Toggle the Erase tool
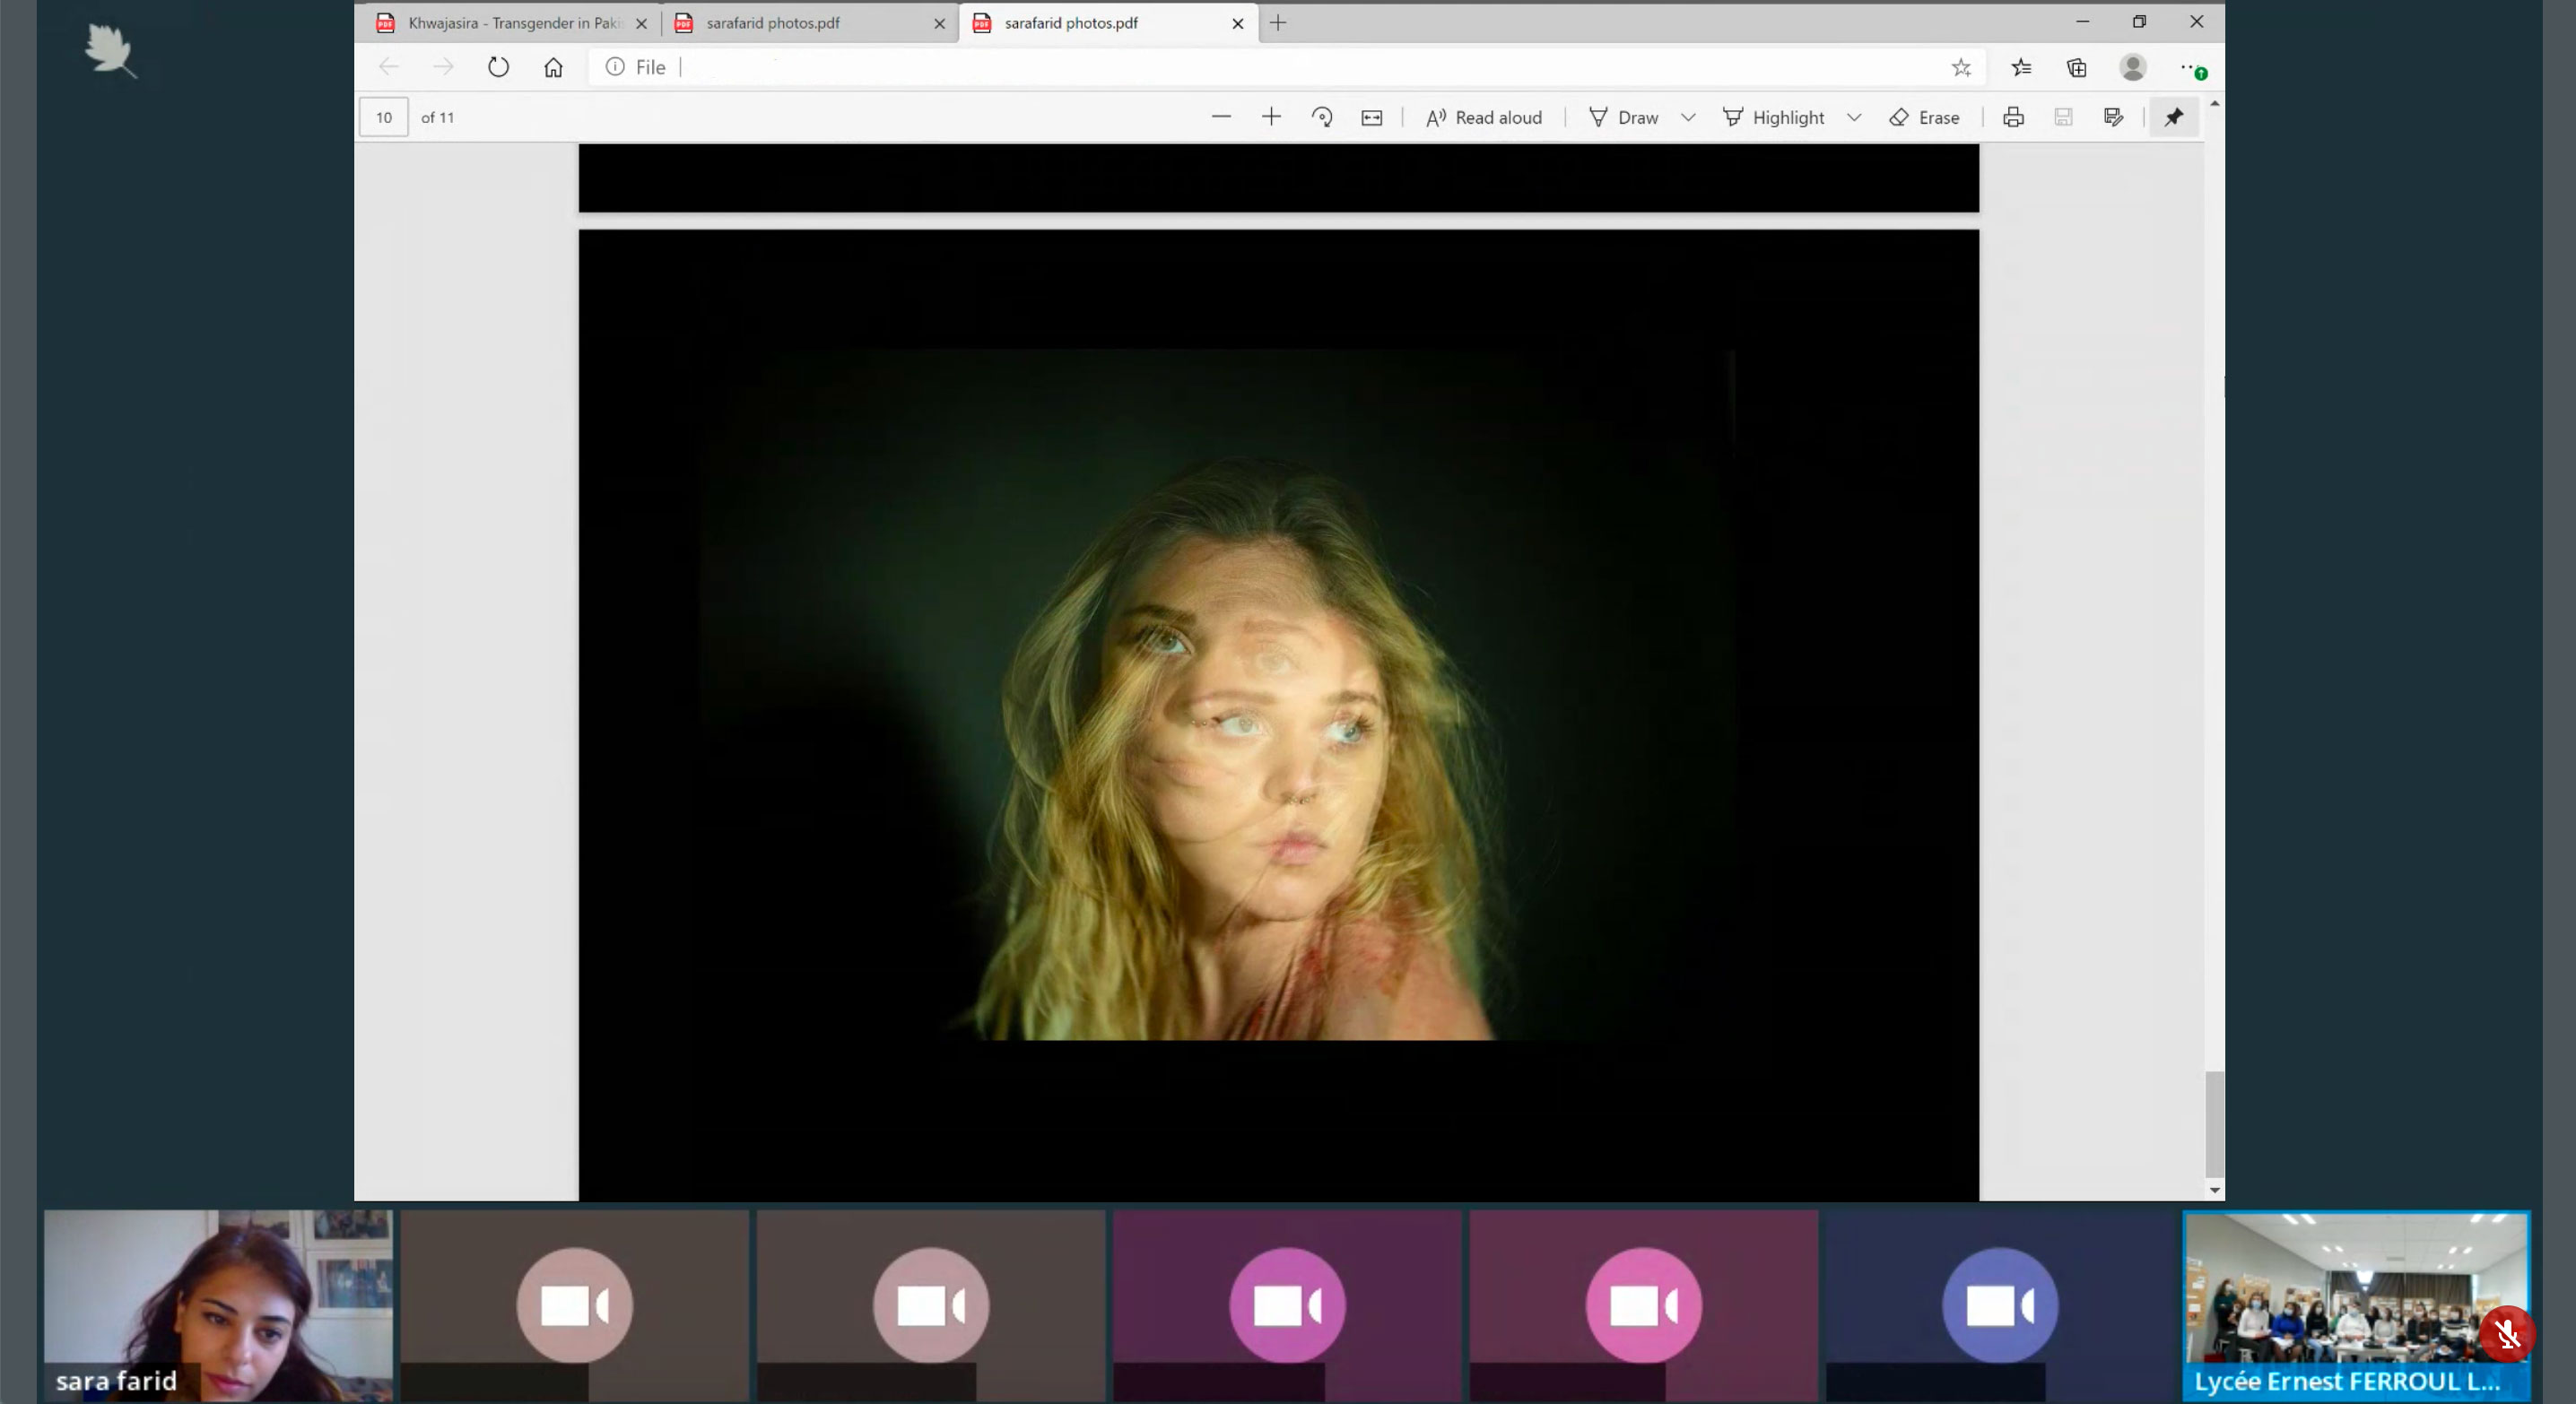The image size is (2576, 1404). [1924, 117]
